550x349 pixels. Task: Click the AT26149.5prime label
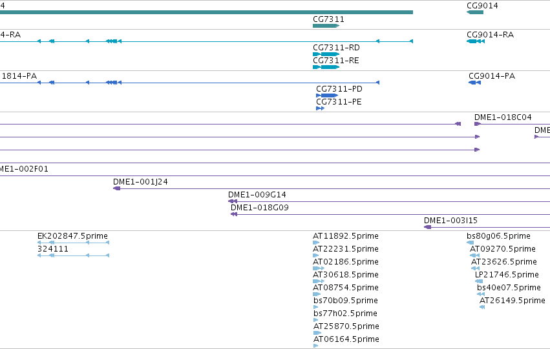click(512, 301)
